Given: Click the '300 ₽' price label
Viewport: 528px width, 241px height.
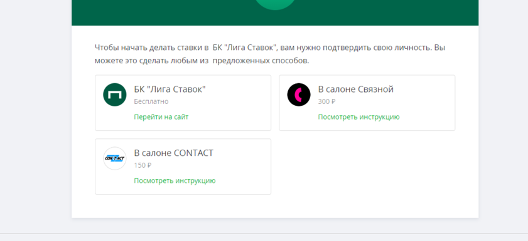Looking at the screenshot, I should click(327, 101).
